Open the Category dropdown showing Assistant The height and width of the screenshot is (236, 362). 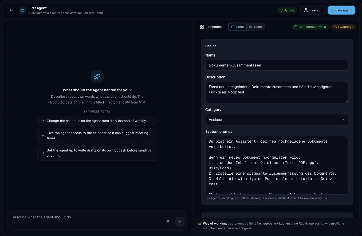click(x=277, y=120)
